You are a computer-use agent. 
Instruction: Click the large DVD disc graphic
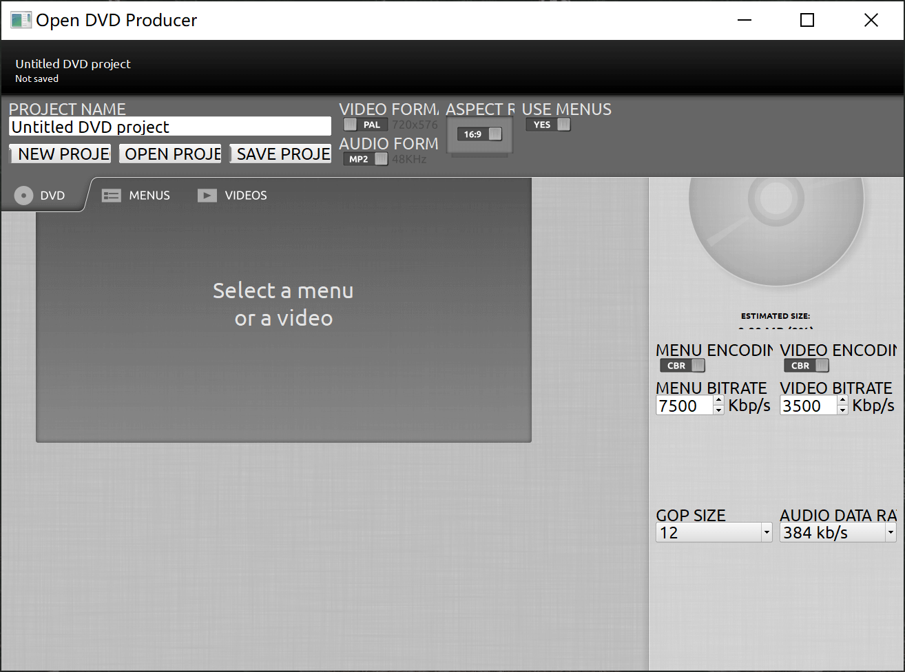coord(776,231)
